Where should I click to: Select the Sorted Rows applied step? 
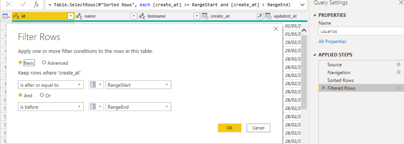[341, 80]
